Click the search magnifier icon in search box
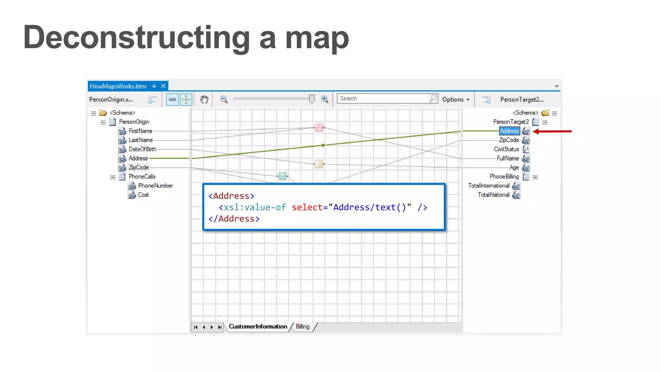This screenshot has width=661, height=372. tap(432, 98)
